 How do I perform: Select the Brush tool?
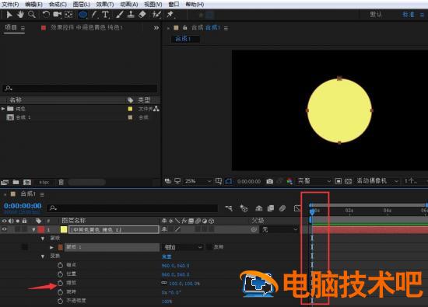pos(119,15)
